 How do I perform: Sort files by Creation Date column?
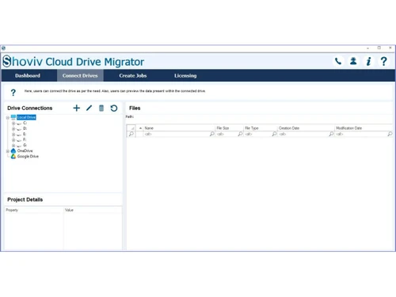(x=306, y=128)
